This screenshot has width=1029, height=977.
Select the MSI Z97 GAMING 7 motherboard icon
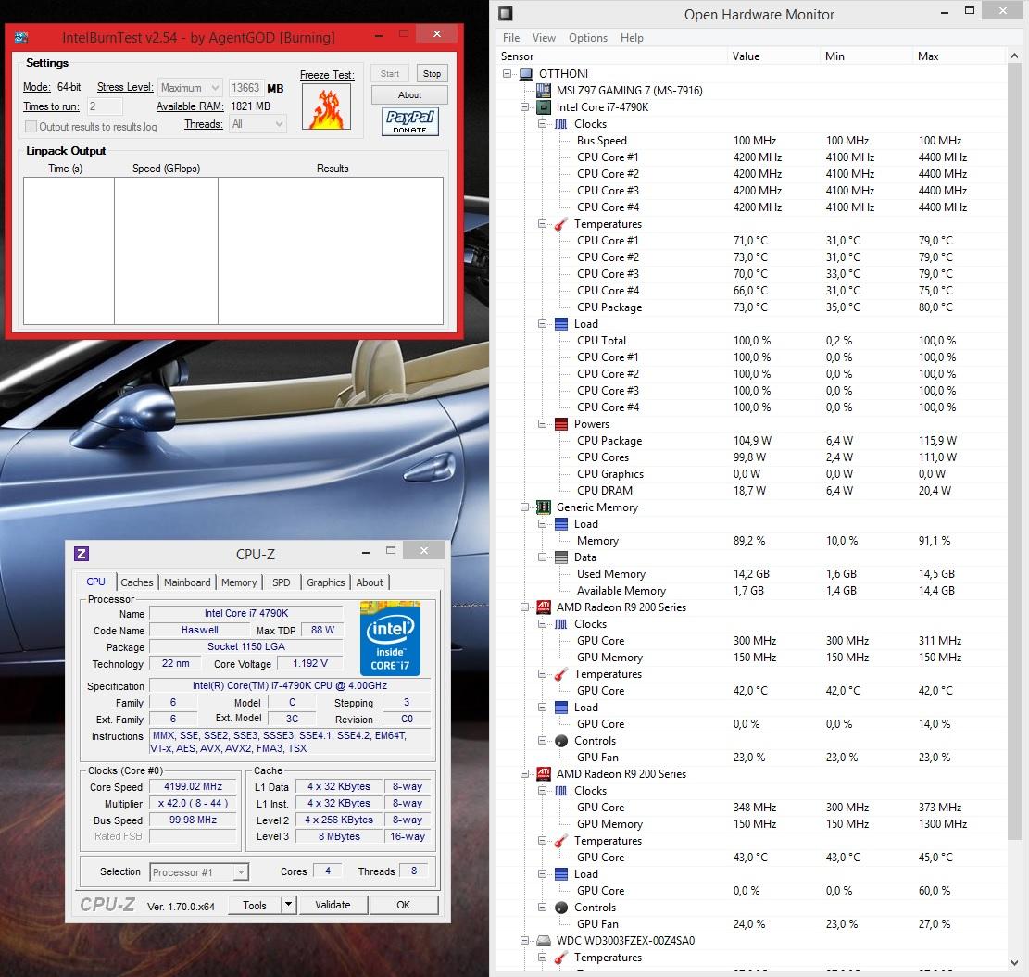tap(544, 91)
